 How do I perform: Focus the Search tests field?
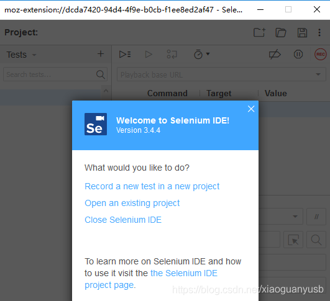tap(55, 74)
